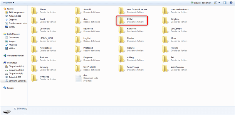This screenshot has width=235, height=115.
Task: Open the Vidéos library
Action: click(10, 48)
